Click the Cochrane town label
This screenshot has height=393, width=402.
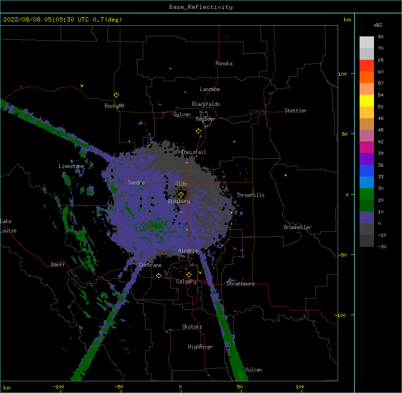pos(150,265)
